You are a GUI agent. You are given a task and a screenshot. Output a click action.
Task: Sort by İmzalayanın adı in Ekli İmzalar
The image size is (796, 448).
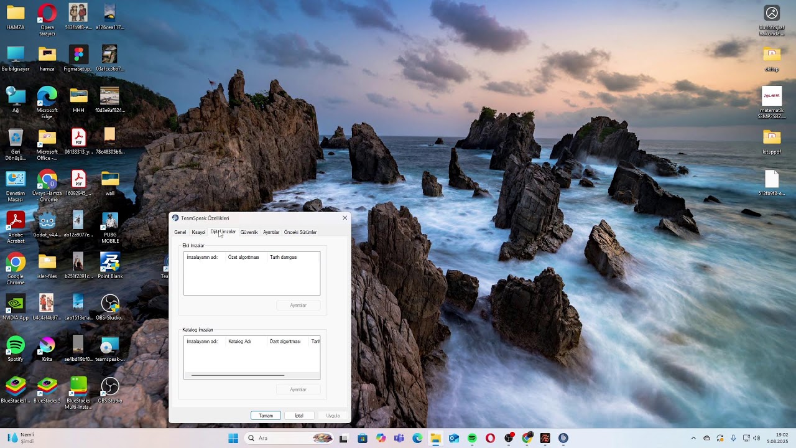[205, 257]
